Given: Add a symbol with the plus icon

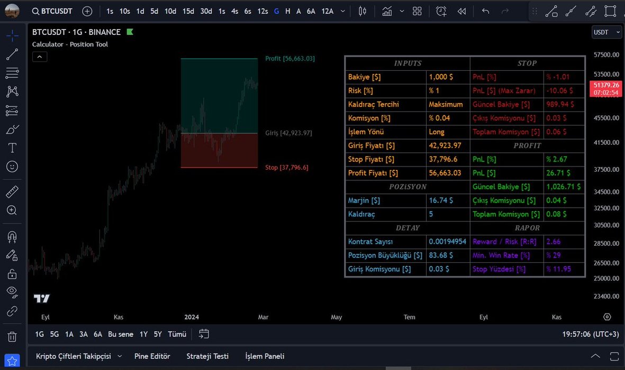Looking at the screenshot, I should (x=87, y=11).
